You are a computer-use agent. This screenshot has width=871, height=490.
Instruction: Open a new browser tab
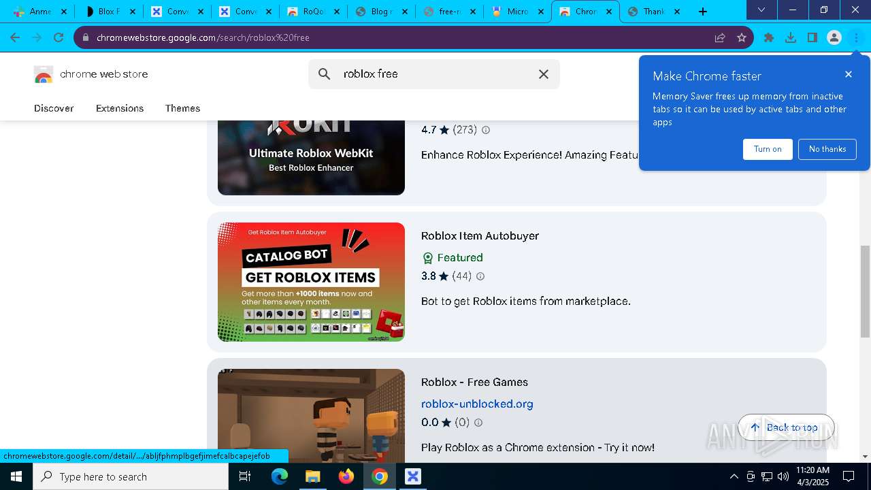703,12
